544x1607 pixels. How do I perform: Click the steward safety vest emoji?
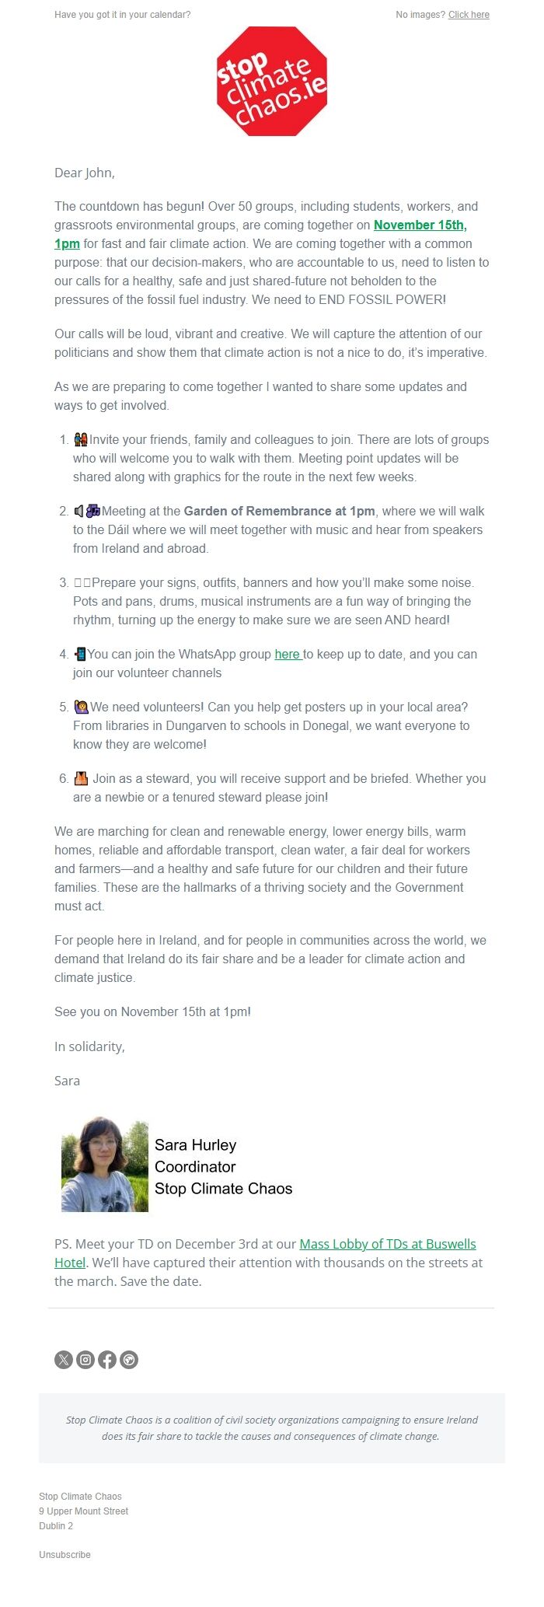click(81, 779)
